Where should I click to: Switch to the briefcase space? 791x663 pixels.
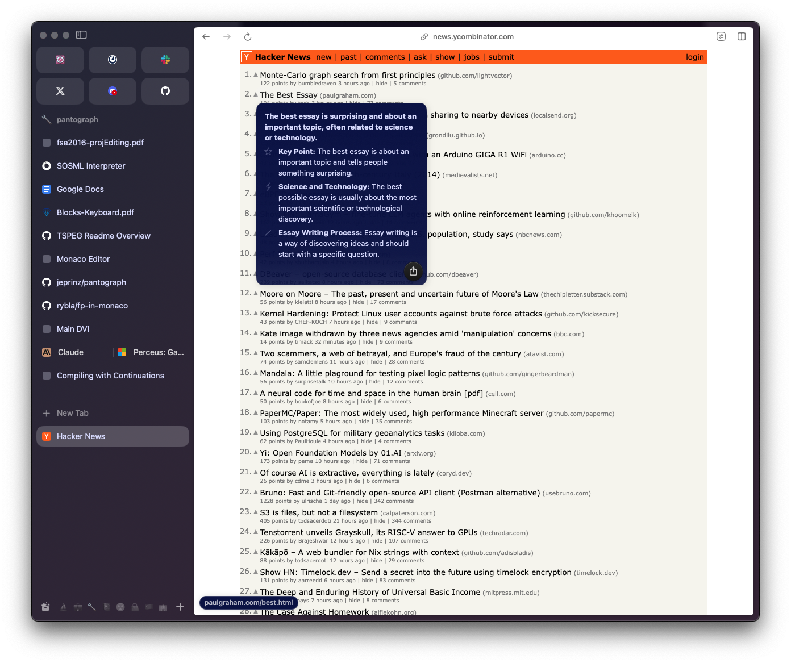(x=77, y=607)
